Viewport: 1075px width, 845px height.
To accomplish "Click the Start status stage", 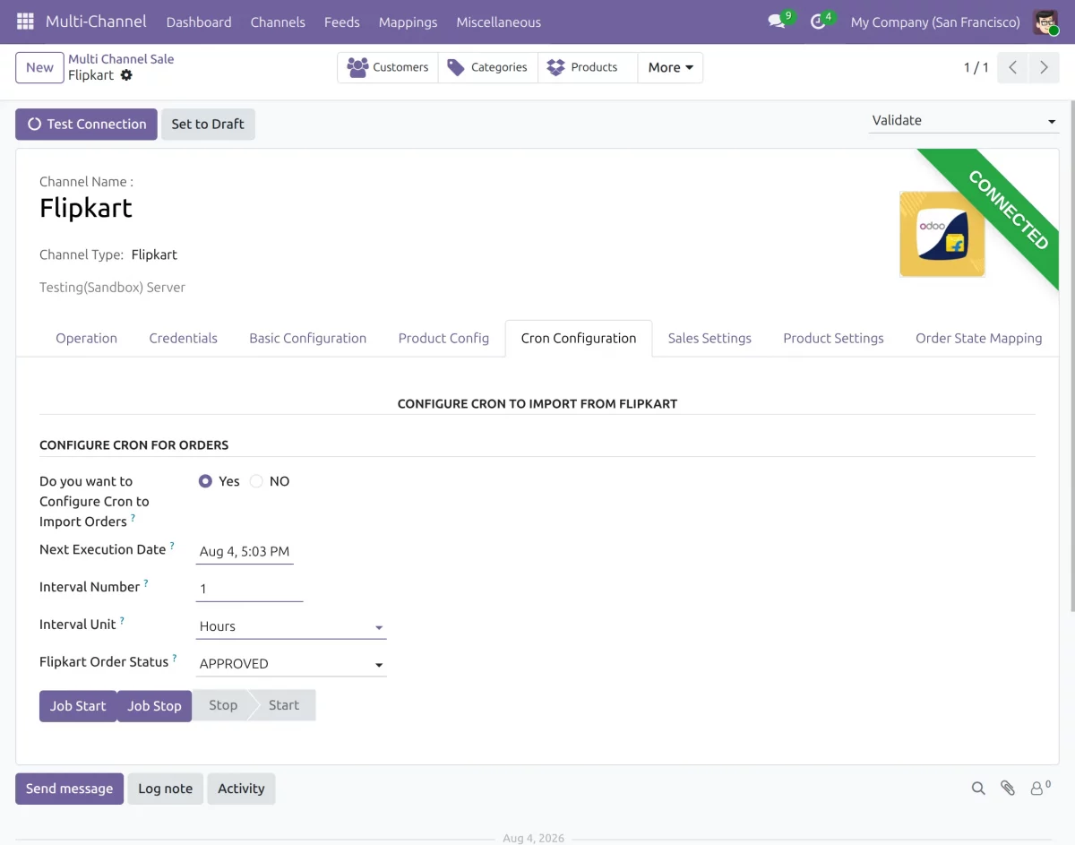I will [283, 705].
